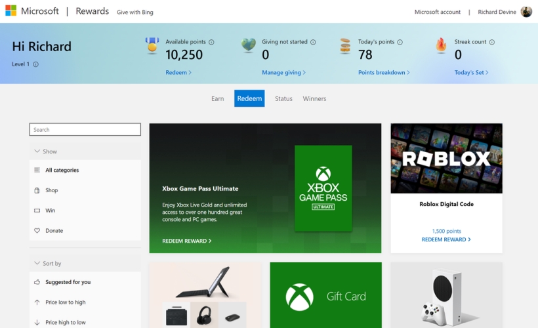This screenshot has width=538, height=328.
Task: Open info icon next to Giving not started
Action: coord(313,42)
